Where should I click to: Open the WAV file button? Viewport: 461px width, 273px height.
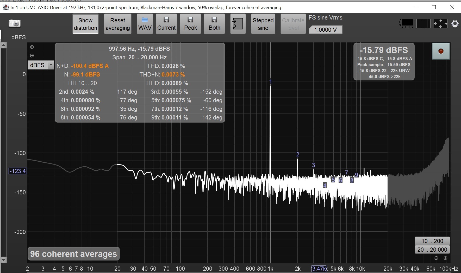[x=145, y=24]
